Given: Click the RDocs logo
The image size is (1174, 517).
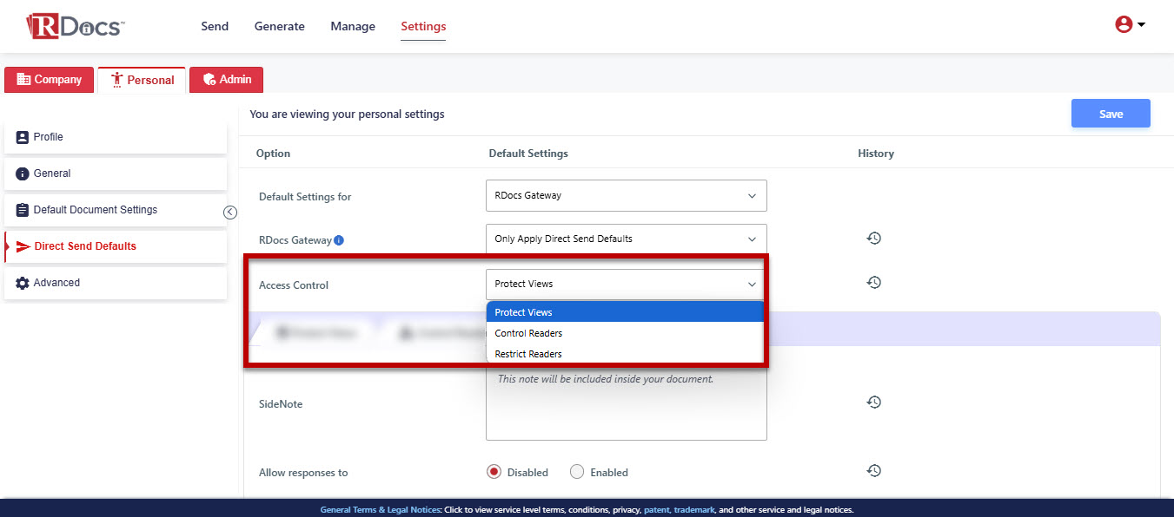Looking at the screenshot, I should 75,26.
